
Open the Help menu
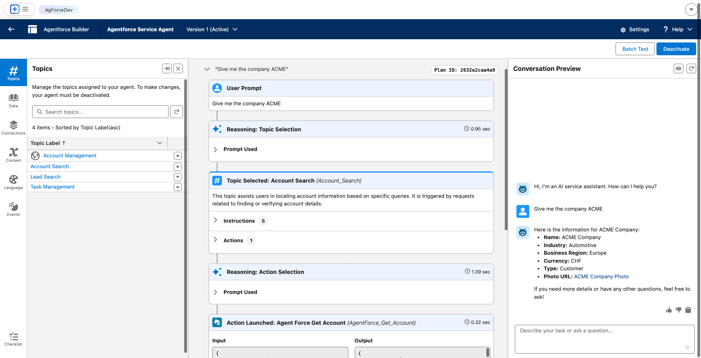pyautogui.click(x=678, y=29)
